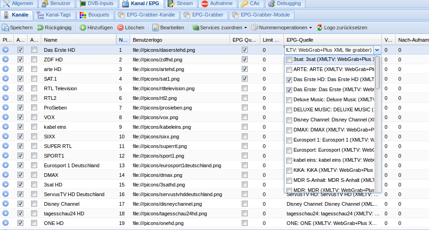The width and height of the screenshot is (429, 230).
Task: Click the Löschen delete button
Action: (x=131, y=27)
